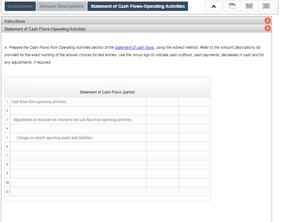
Task: Click the Statement of Cash Flows (partial) title
Action: pos(107,92)
